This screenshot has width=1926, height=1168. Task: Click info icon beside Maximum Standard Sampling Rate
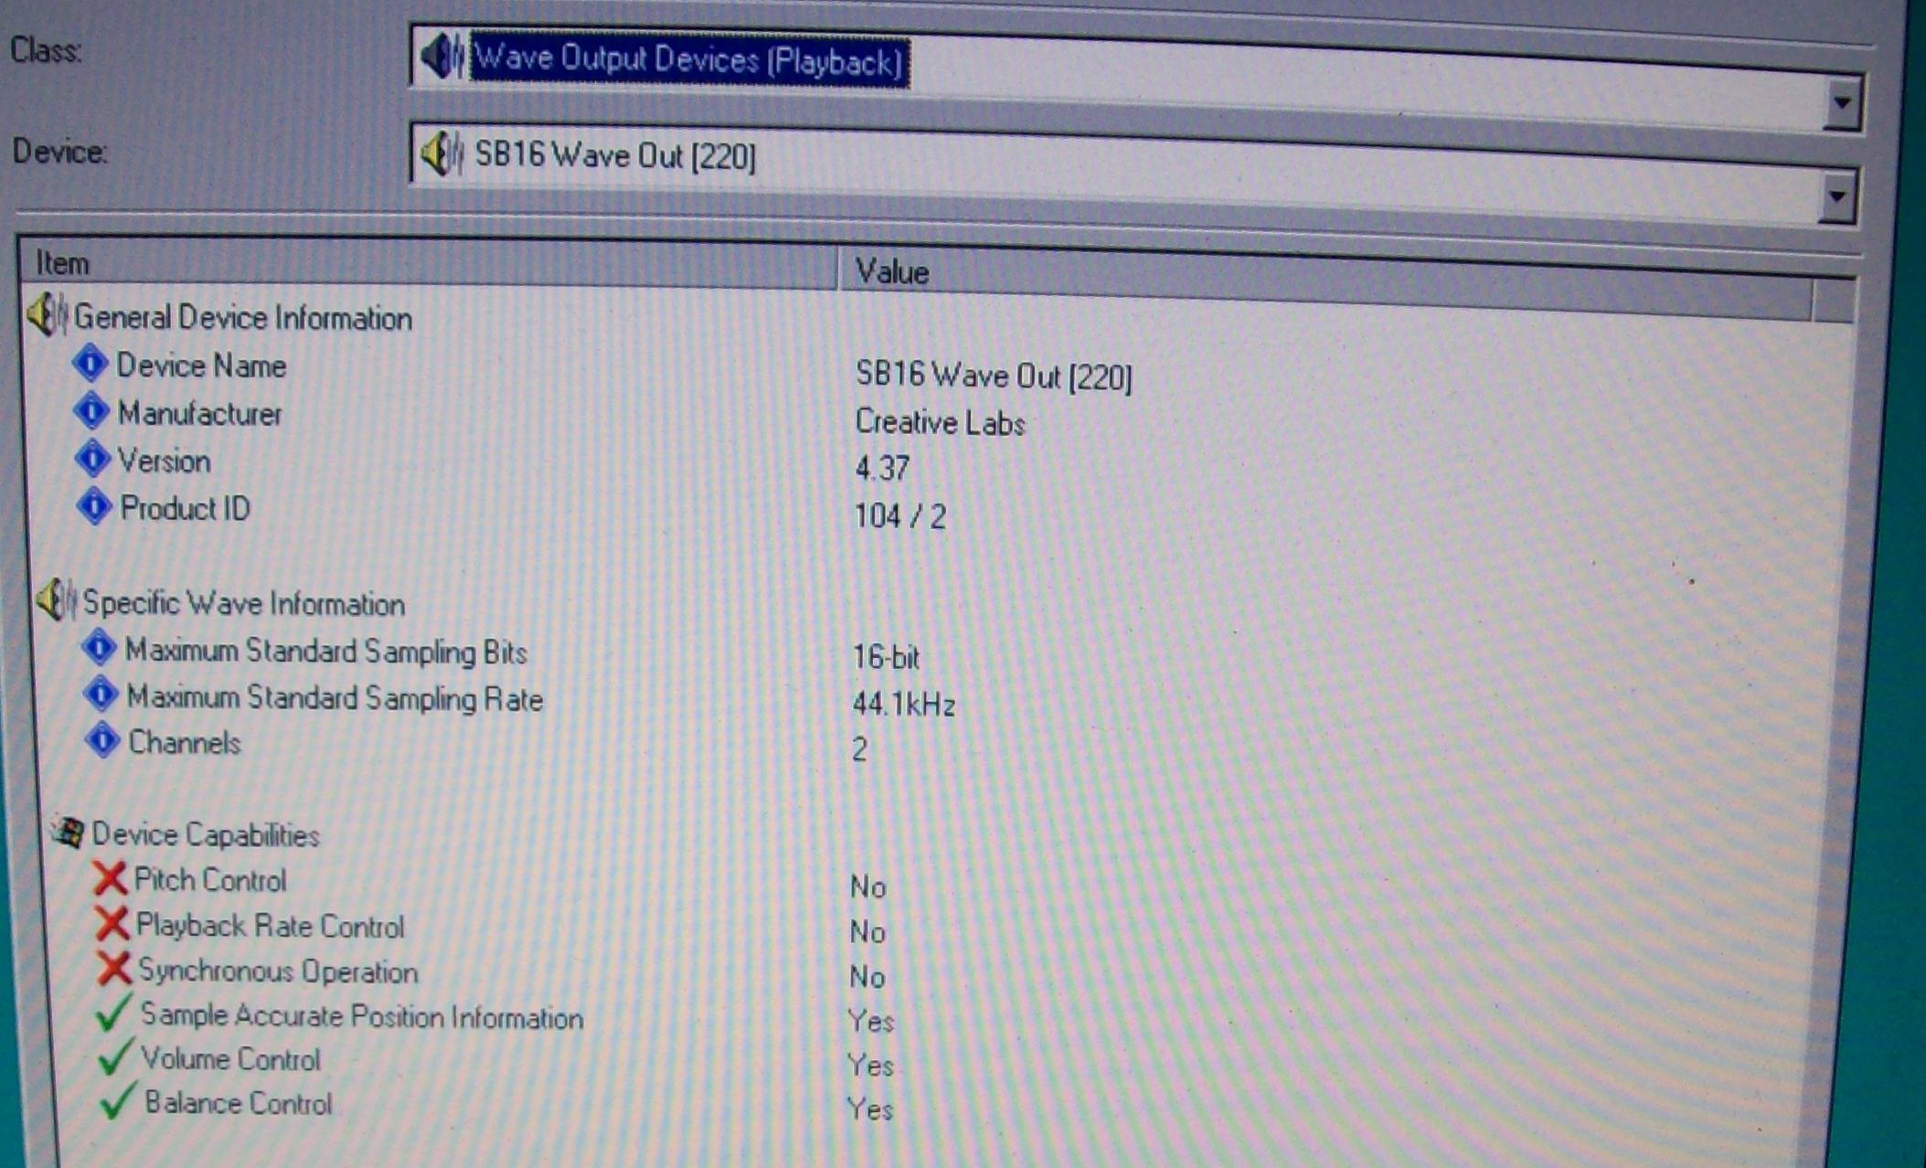[101, 695]
